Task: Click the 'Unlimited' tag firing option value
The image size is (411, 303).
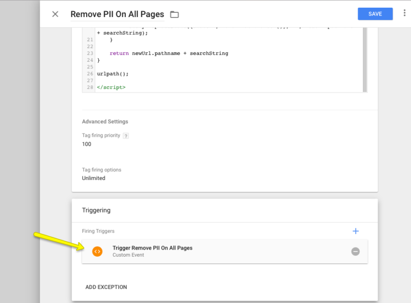Action: pos(94,178)
